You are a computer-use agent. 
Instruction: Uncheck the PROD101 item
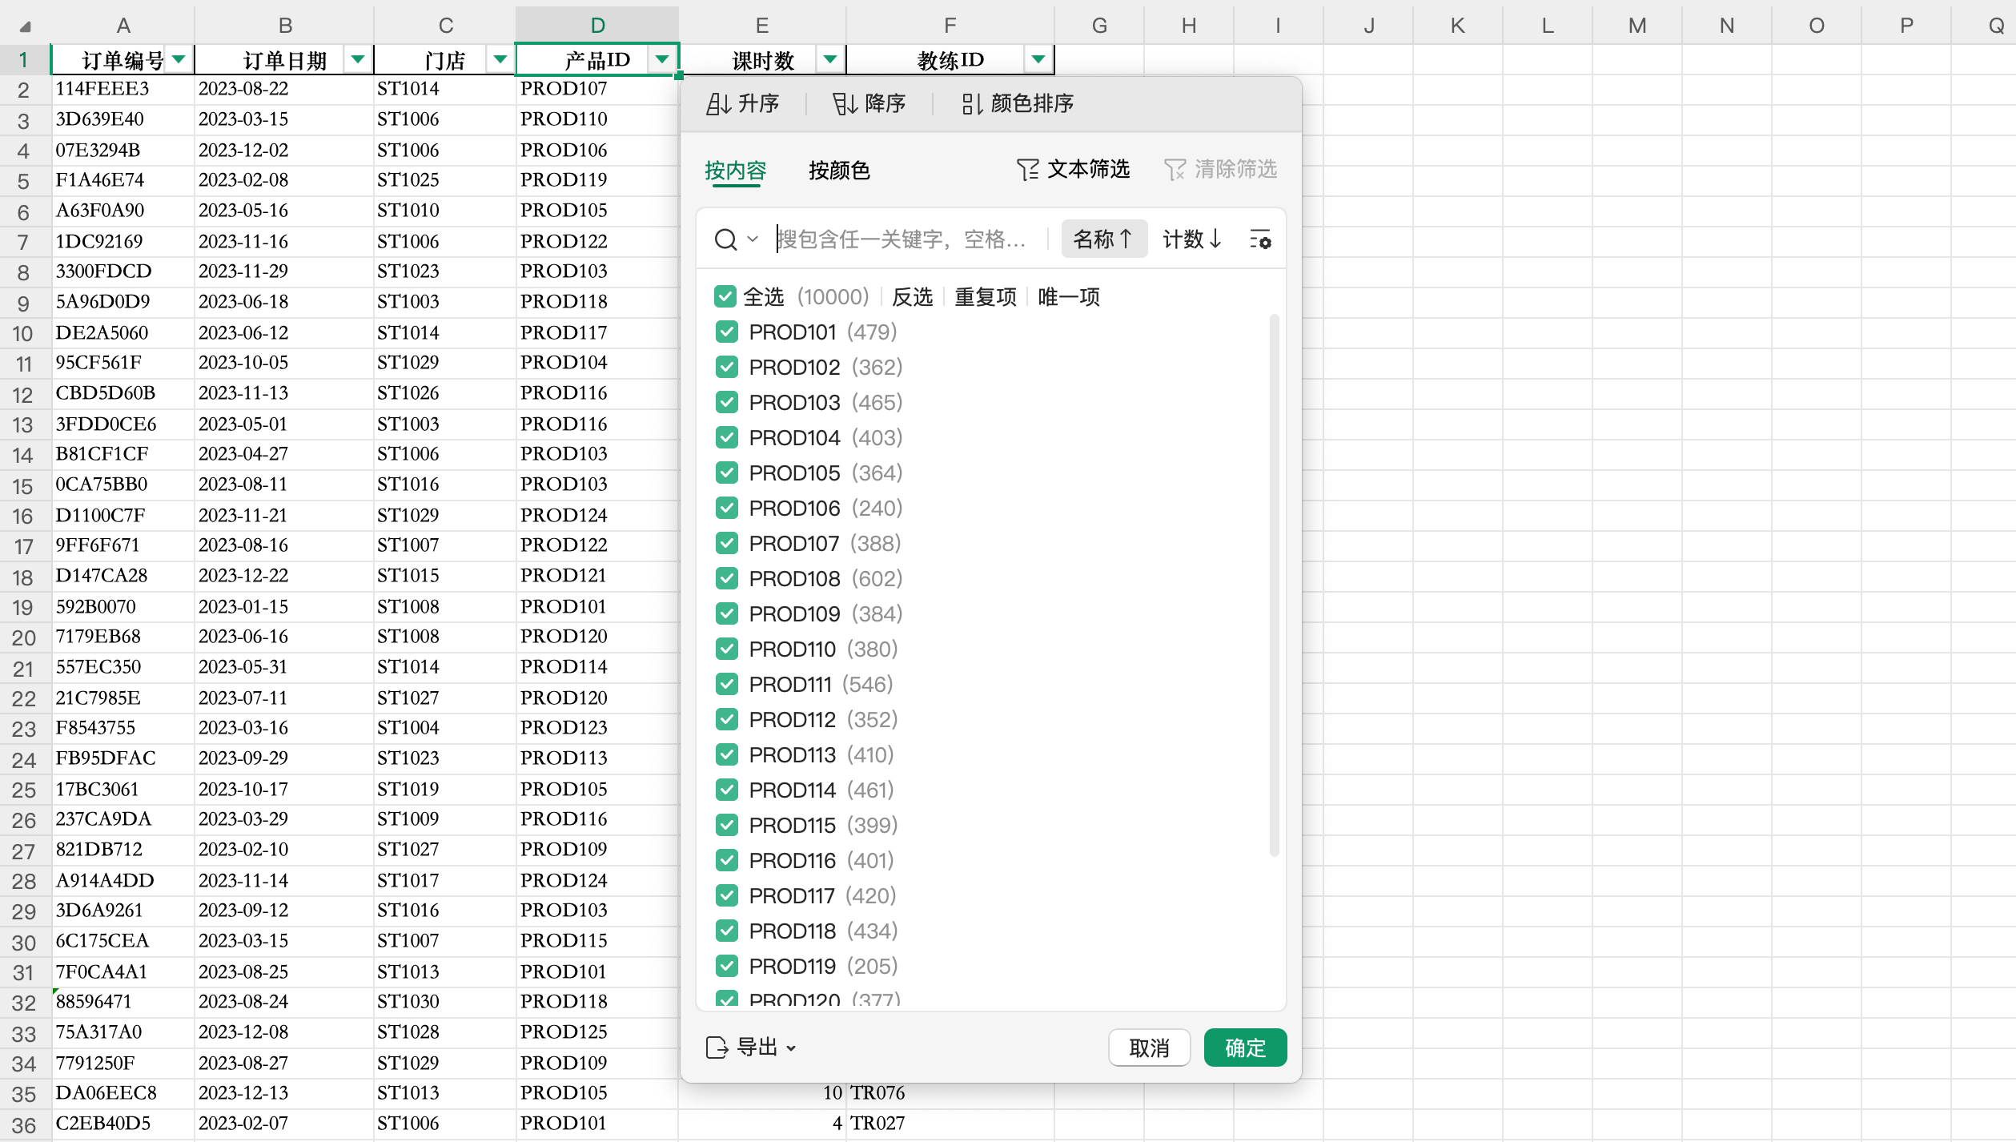click(727, 332)
